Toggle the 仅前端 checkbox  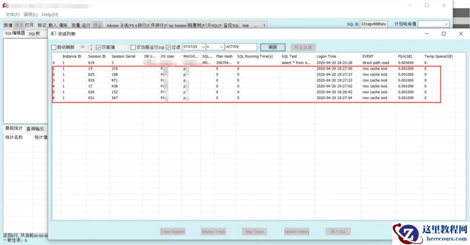98,48
